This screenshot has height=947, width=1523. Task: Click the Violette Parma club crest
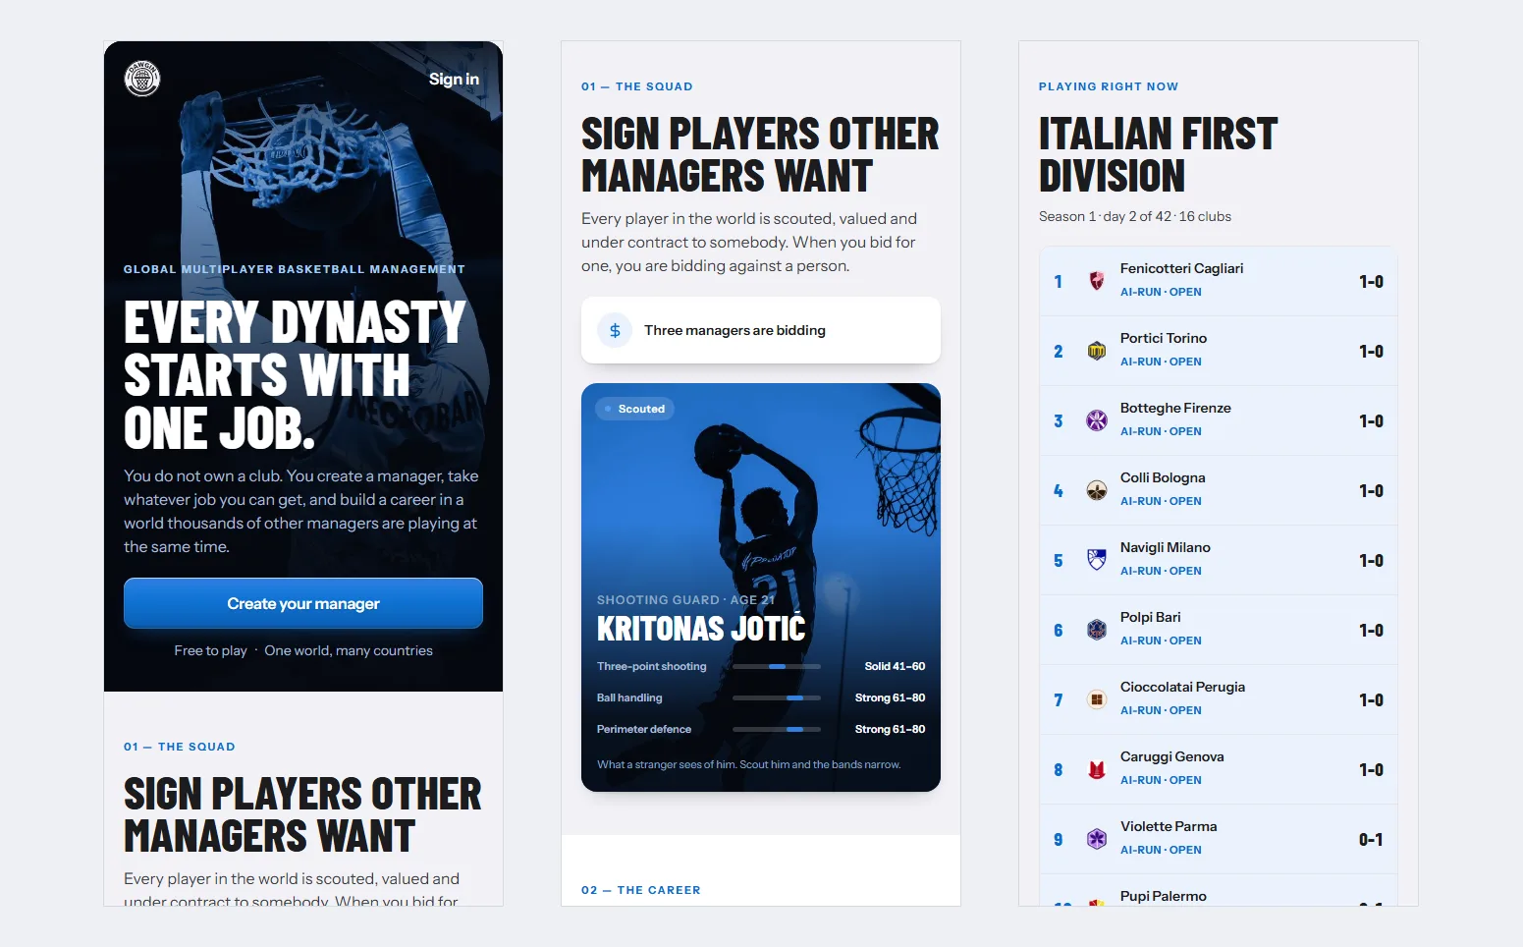1097,839
